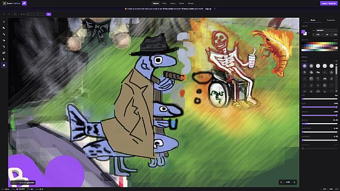340x191 pixels.
Task: Click the save icon beside redo
Action: [15, 14]
